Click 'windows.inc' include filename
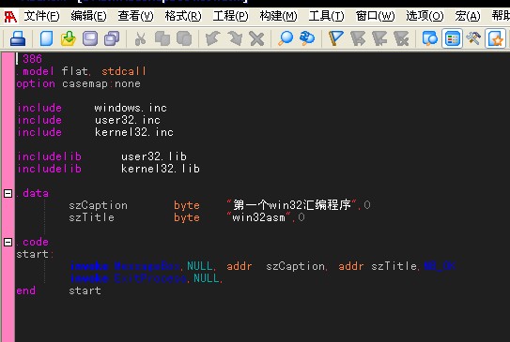The width and height of the screenshot is (510, 342). 131,108
